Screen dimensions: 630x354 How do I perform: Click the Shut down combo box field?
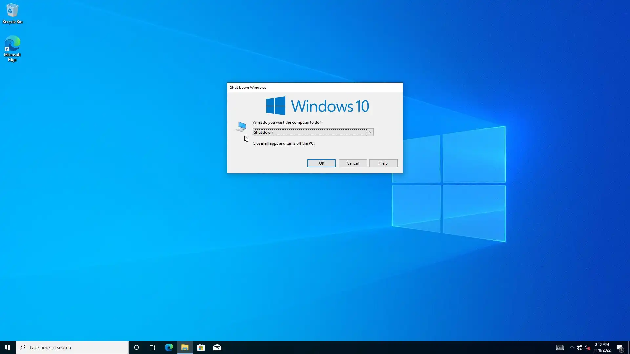(310, 132)
